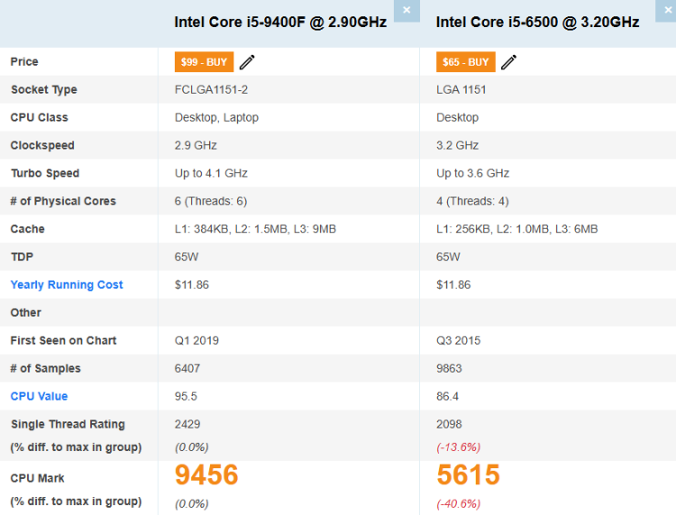Click the Desktop, Laptop class value
The height and width of the screenshot is (515, 676).
(216, 118)
